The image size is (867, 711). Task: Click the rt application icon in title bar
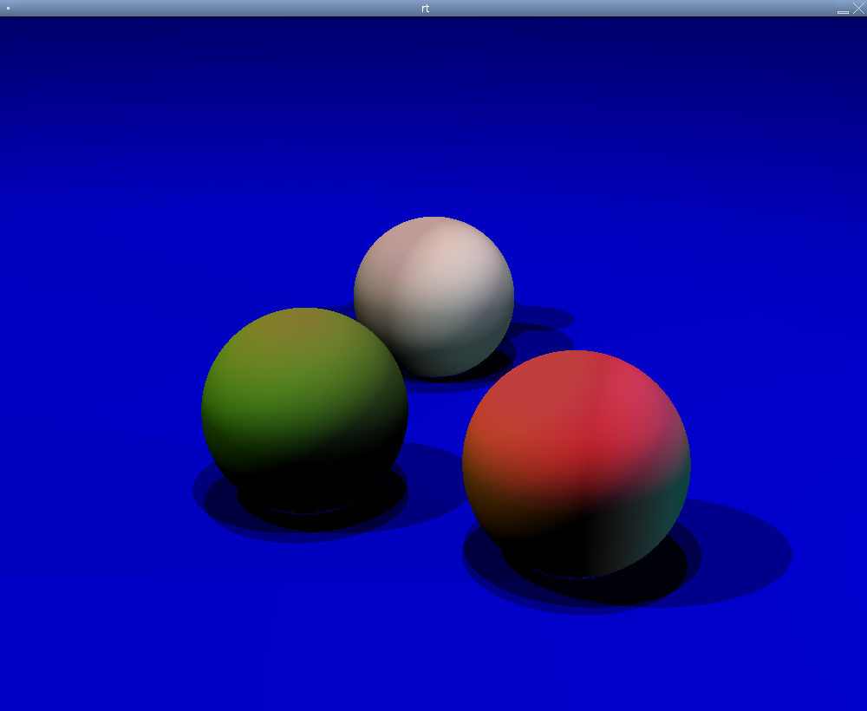coord(7,8)
